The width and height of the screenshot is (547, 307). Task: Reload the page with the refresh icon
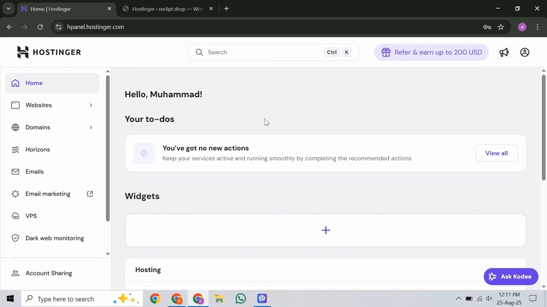[40, 27]
